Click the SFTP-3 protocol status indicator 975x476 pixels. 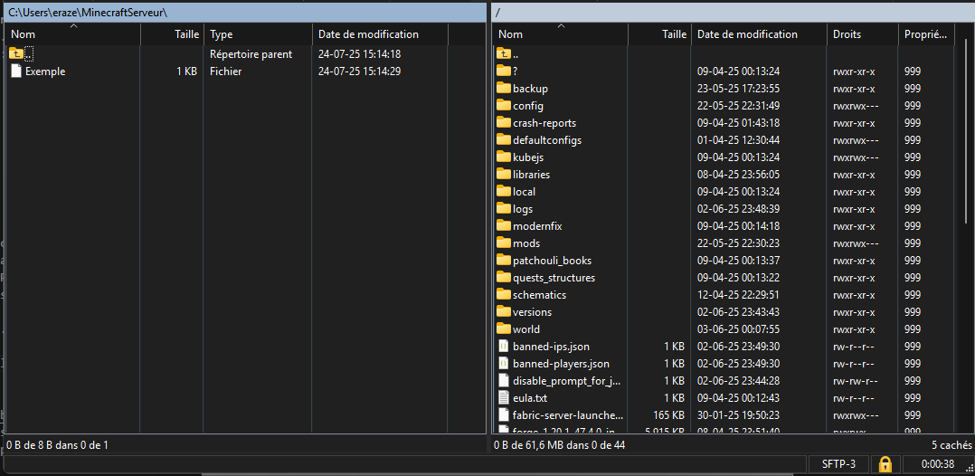(x=838, y=463)
